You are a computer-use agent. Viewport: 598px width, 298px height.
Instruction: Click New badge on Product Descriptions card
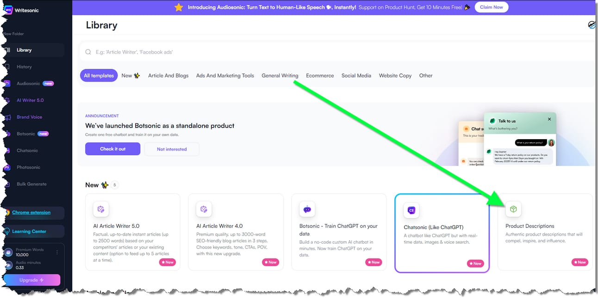pyautogui.click(x=579, y=262)
